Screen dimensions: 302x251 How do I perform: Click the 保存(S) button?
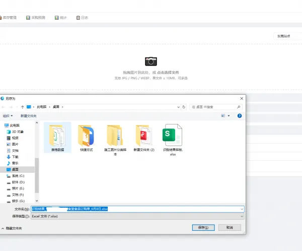click(203, 228)
